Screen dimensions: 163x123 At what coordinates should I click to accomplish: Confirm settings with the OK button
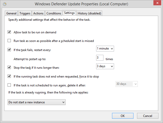point(123,116)
